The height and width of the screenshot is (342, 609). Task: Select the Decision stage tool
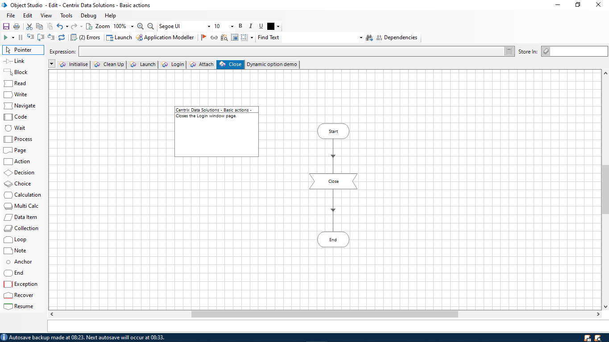(x=23, y=172)
